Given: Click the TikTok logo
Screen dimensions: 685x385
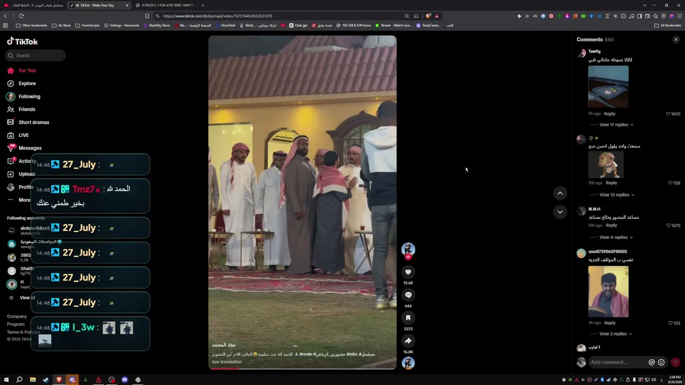Looking at the screenshot, I should [x=22, y=42].
